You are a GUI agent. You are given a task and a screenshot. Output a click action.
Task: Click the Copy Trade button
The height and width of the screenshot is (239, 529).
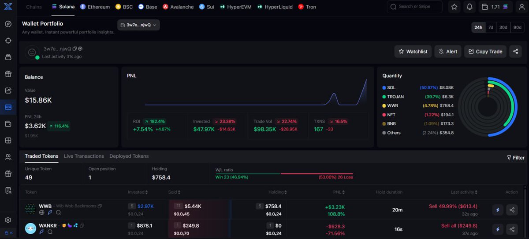[x=485, y=51]
